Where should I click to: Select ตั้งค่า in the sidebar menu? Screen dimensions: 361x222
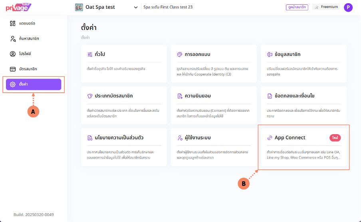(34, 84)
